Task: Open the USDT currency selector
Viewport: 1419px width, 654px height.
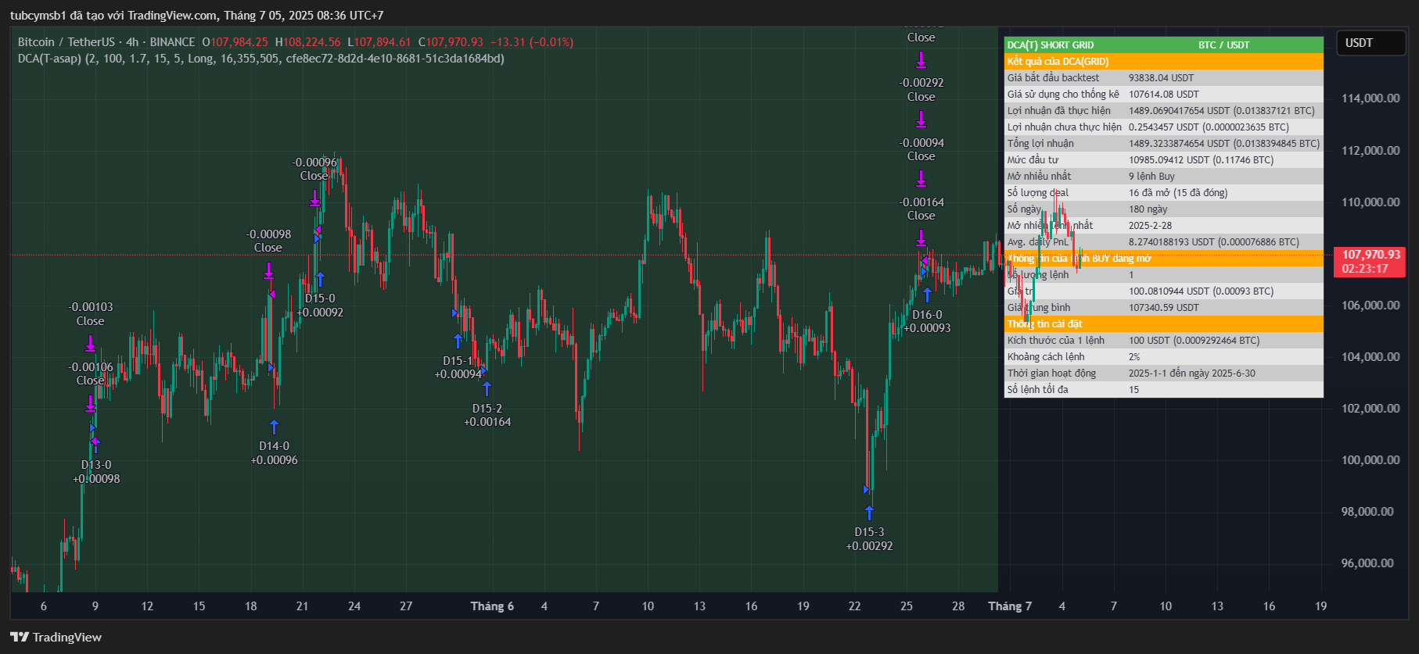Action: (x=1371, y=43)
